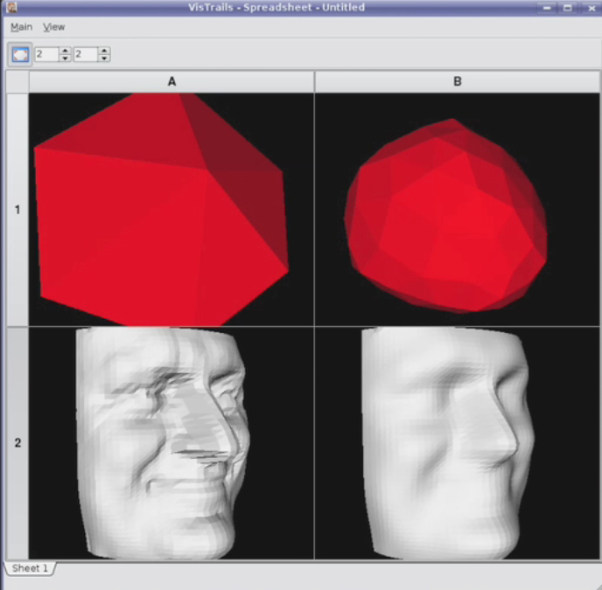Switch to the Sheet 1 tab
This screenshot has height=590, width=602.
pyautogui.click(x=30, y=568)
